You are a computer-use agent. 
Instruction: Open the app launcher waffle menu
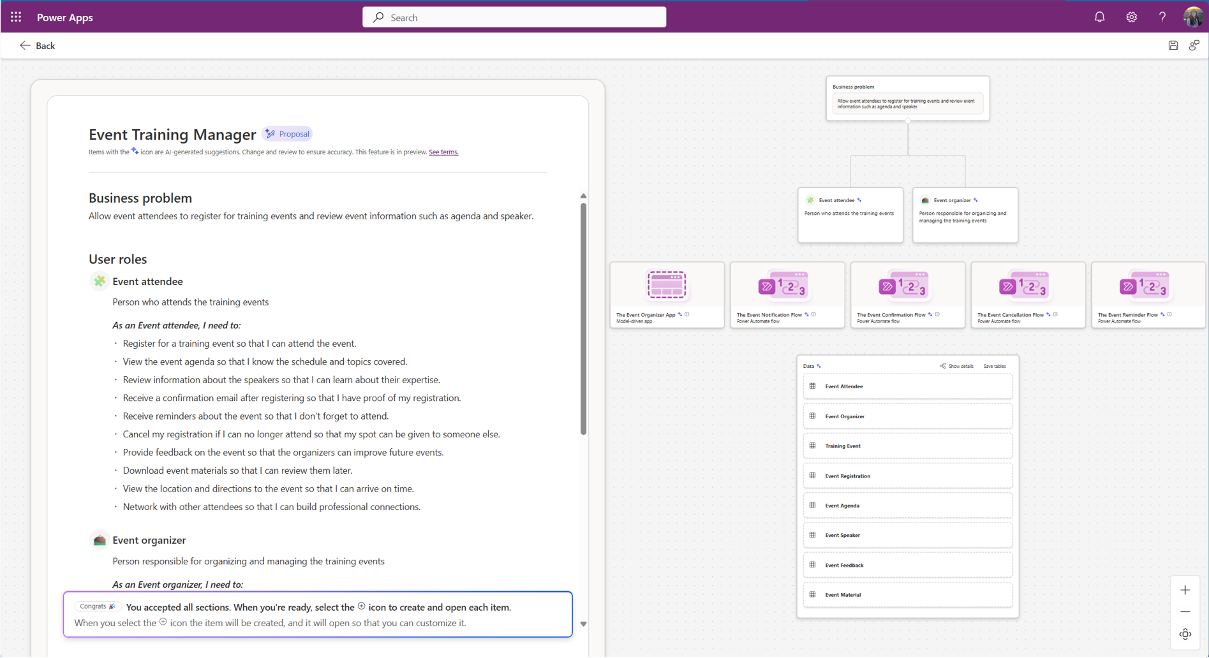pyautogui.click(x=15, y=17)
